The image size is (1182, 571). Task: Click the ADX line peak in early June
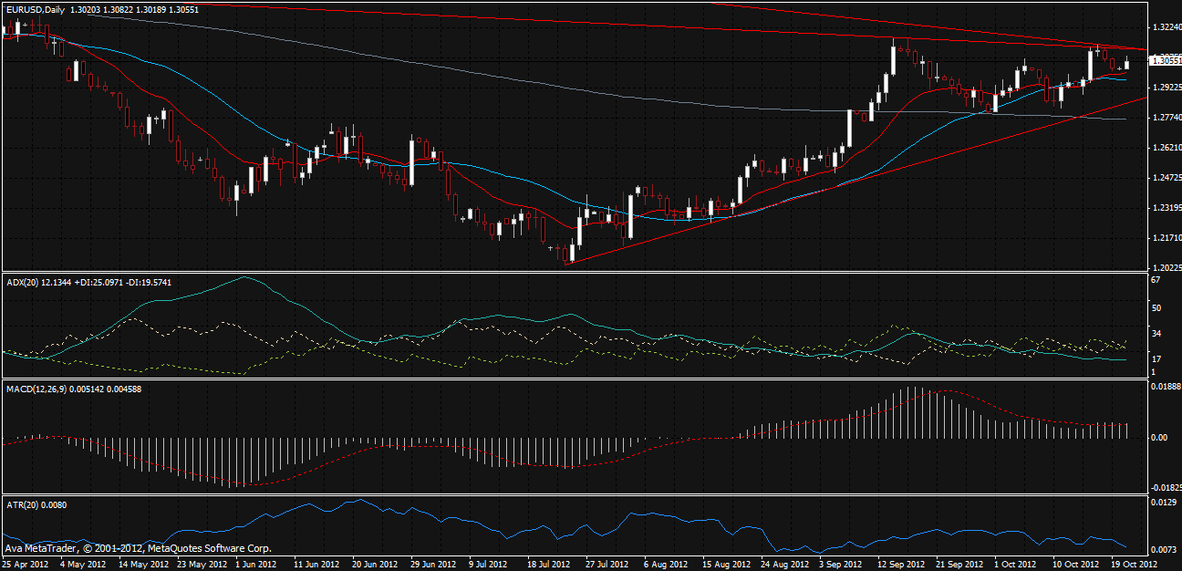[244, 277]
